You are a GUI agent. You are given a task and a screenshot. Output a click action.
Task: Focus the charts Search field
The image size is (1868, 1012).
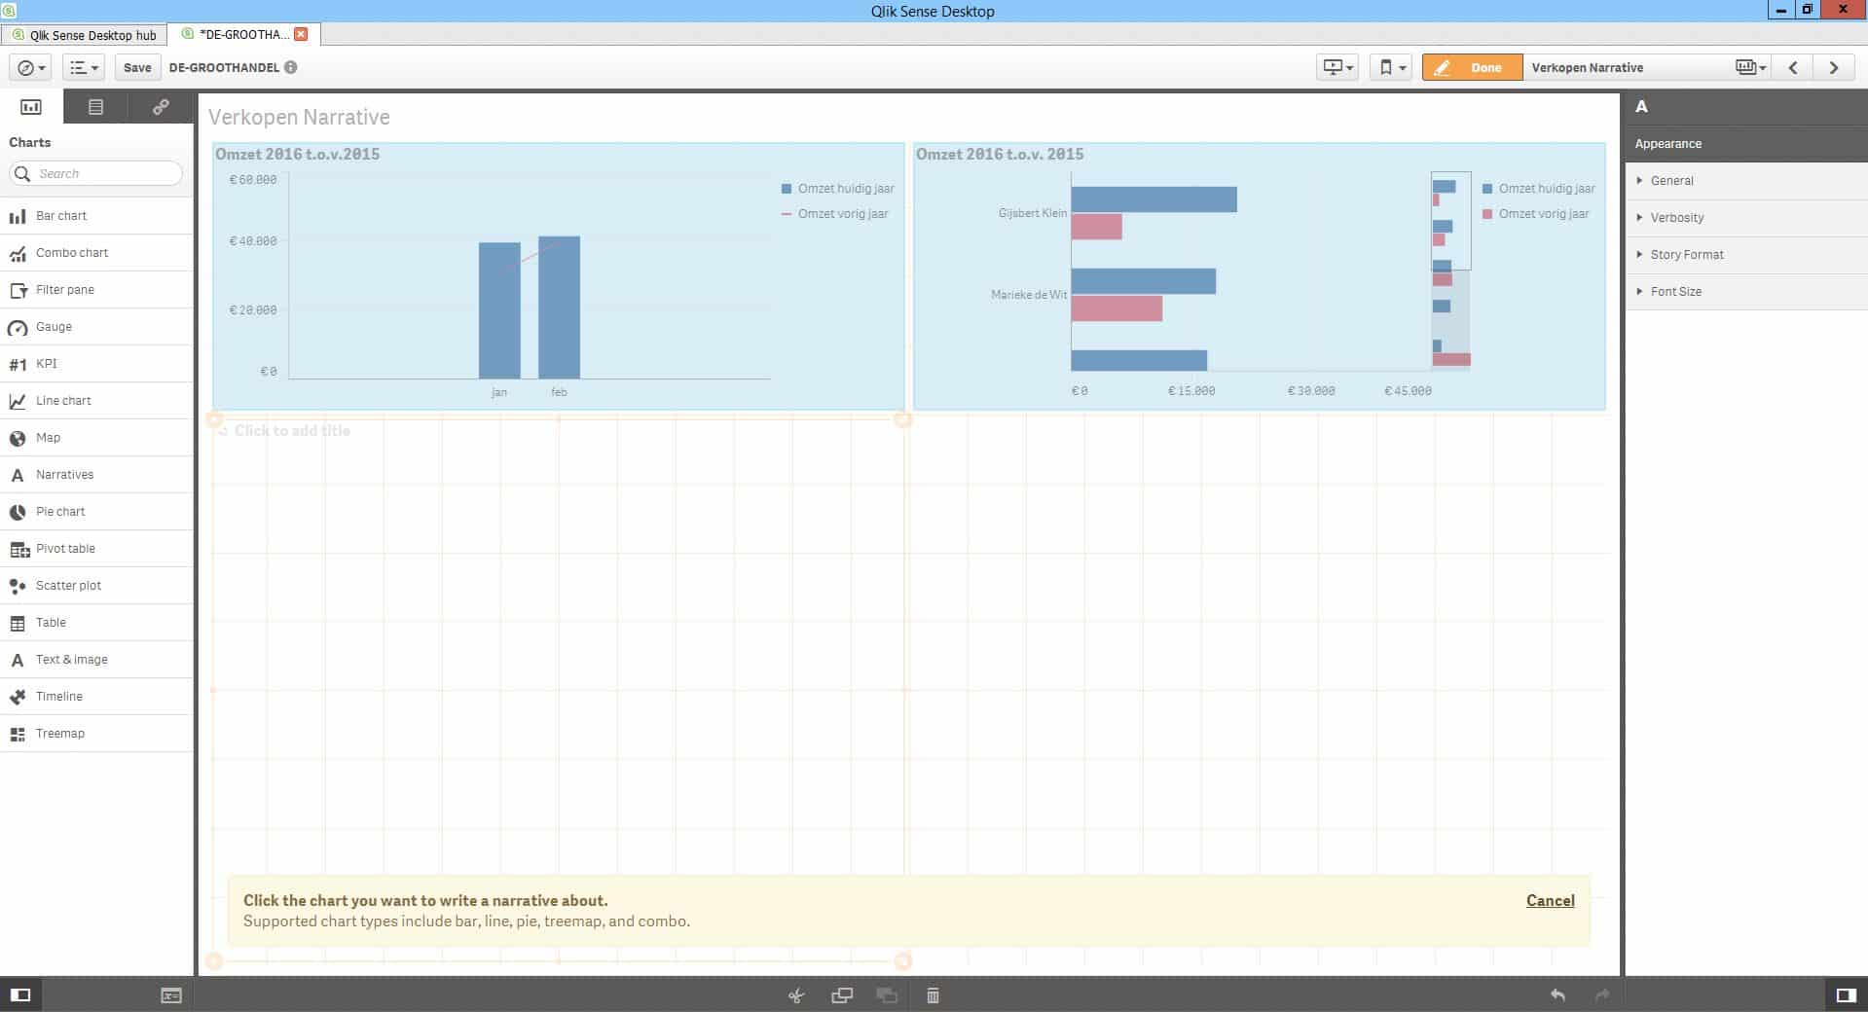tap(95, 173)
